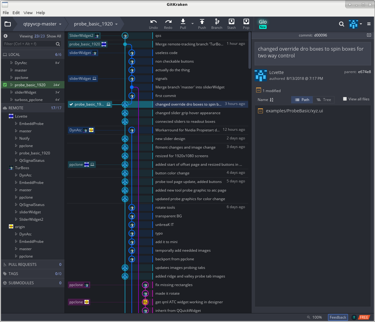Click the filter search magnifier icon
The height and width of the screenshot is (322, 375).
(x=58, y=44)
